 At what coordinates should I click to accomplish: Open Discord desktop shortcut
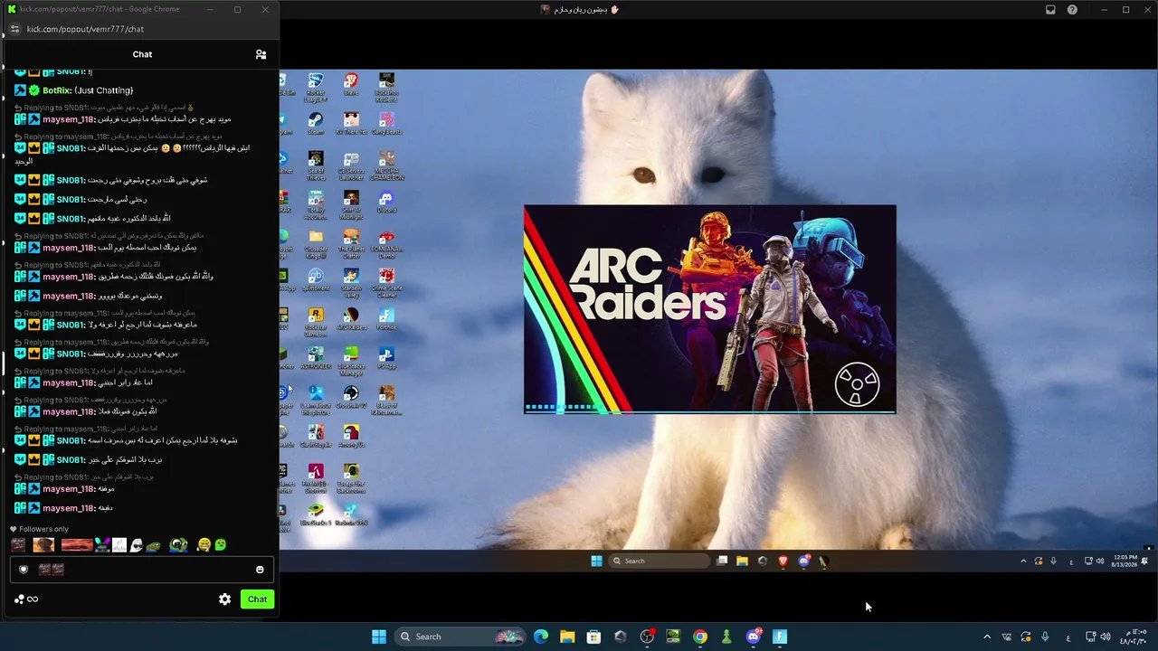click(386, 202)
